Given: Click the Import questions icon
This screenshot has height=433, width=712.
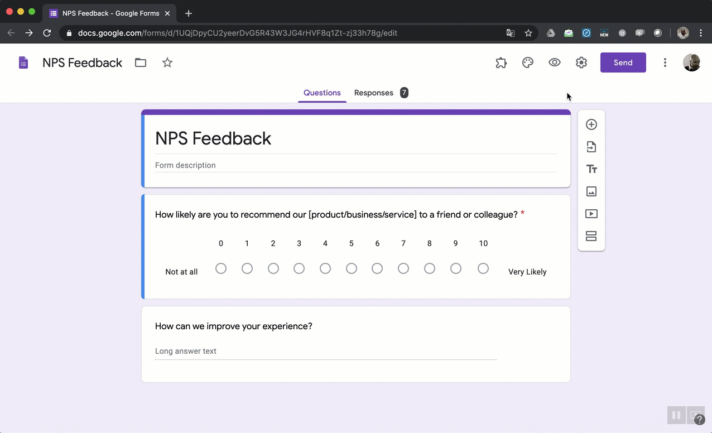Looking at the screenshot, I should pos(591,147).
